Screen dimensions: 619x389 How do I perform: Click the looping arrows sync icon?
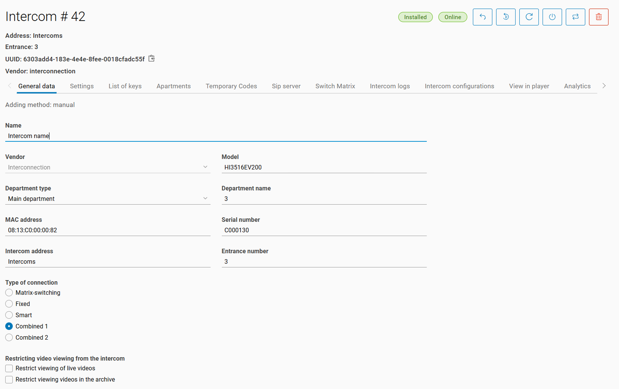(x=575, y=17)
